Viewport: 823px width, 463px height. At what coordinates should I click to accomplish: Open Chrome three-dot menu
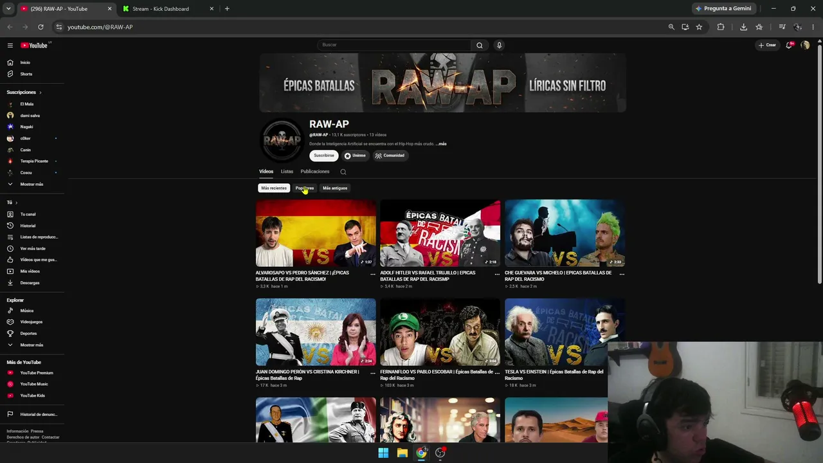point(813,27)
